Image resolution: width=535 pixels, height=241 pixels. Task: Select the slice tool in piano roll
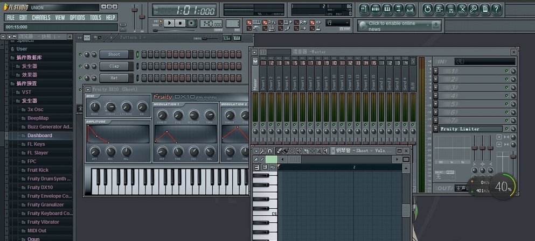coord(305,151)
